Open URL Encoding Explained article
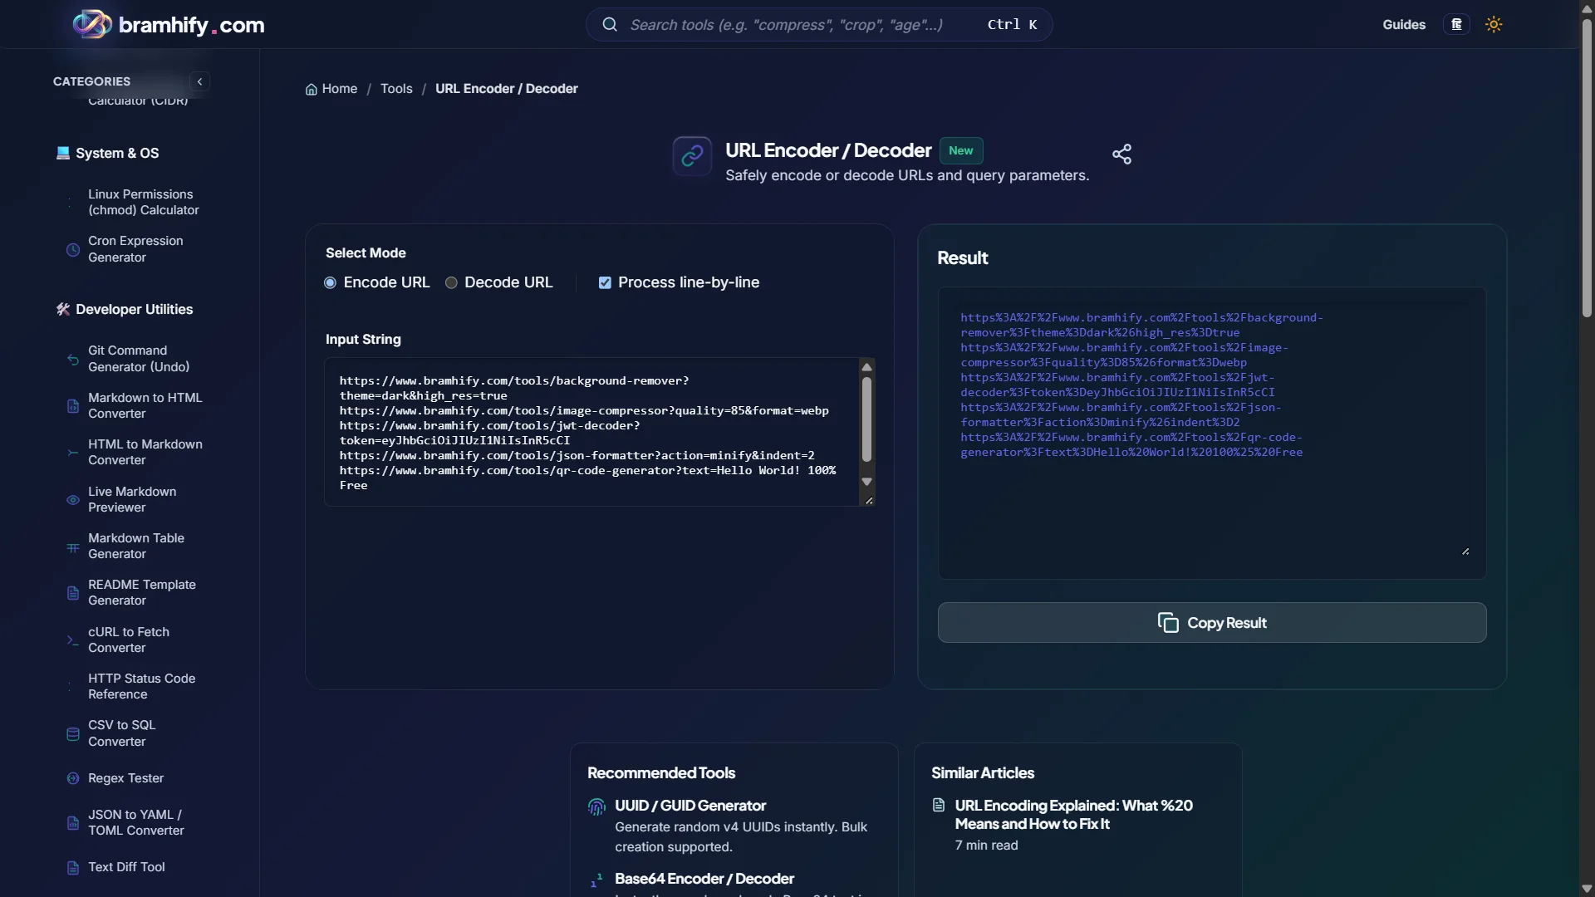The width and height of the screenshot is (1595, 897). tap(1073, 816)
